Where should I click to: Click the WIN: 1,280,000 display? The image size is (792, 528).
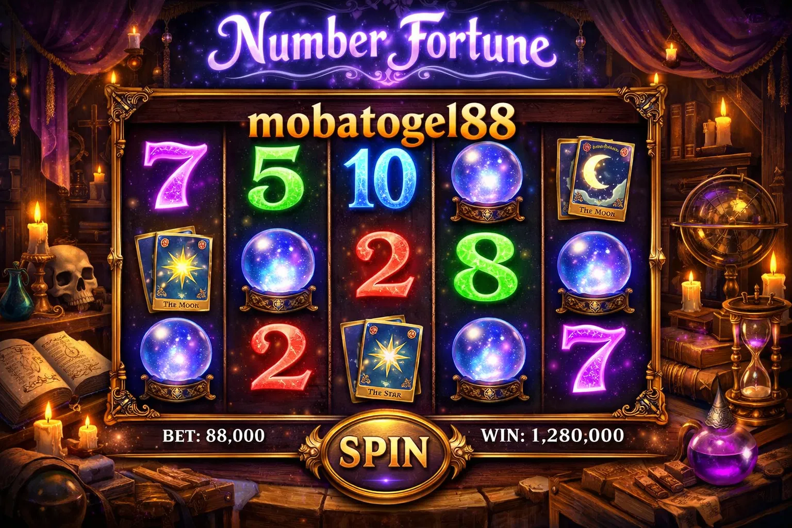click(553, 435)
